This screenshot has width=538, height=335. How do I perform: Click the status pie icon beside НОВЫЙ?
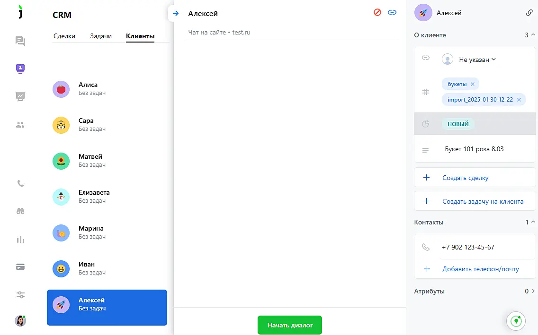point(425,124)
